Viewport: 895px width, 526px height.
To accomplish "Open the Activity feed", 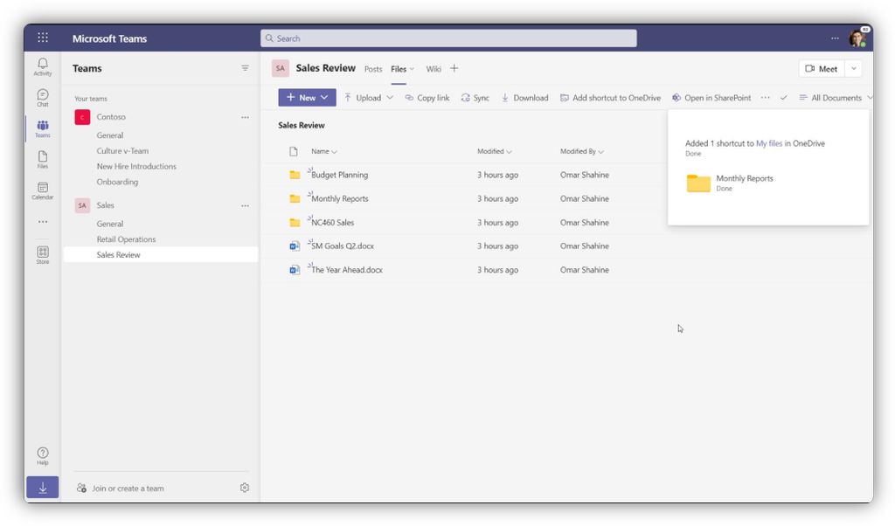I will [x=43, y=66].
